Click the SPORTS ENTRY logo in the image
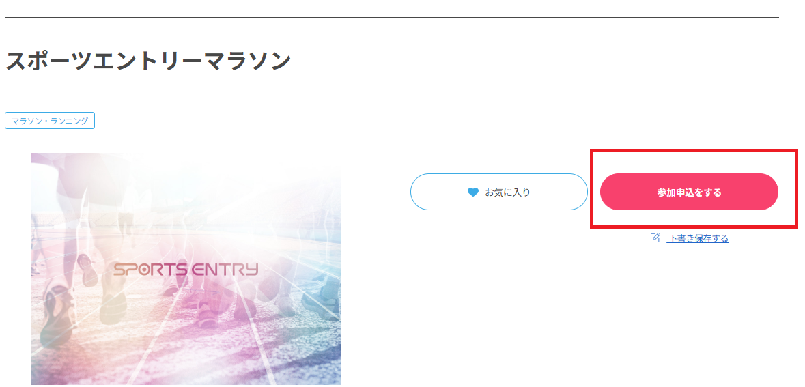This screenshot has height=387, width=805. tap(185, 270)
